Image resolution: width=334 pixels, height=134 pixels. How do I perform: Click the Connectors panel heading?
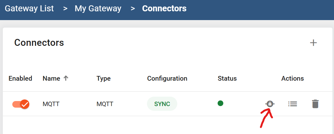click(39, 43)
